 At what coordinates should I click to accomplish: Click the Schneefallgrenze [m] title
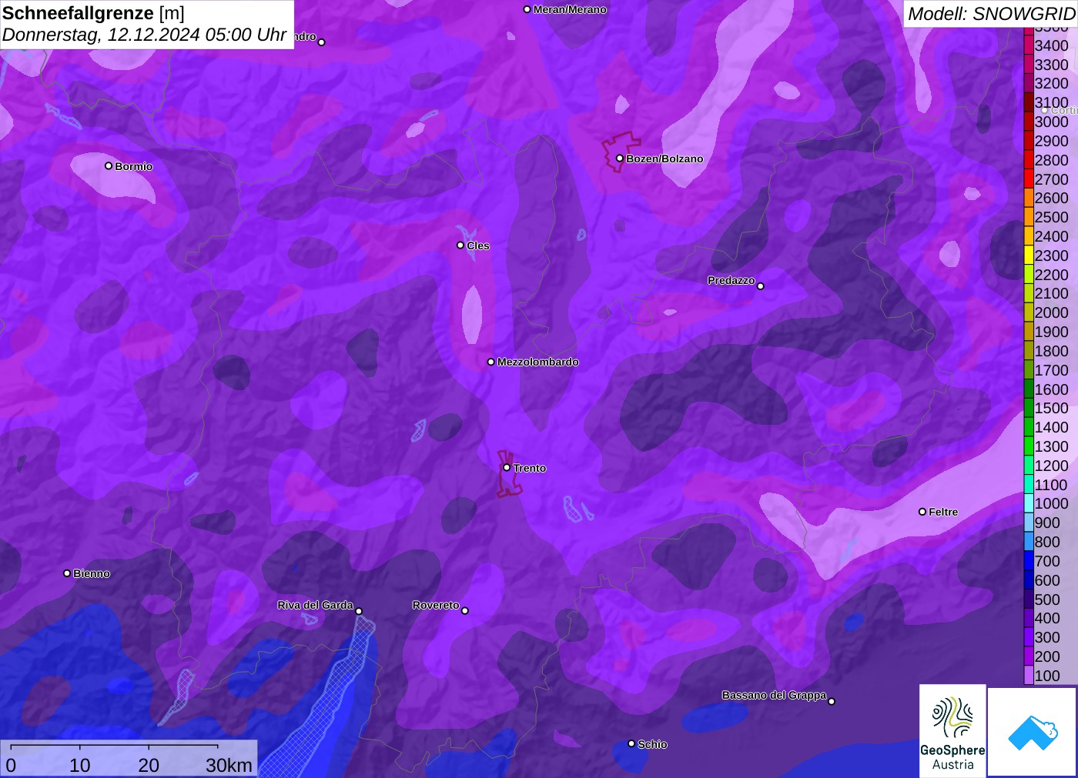[x=93, y=13]
